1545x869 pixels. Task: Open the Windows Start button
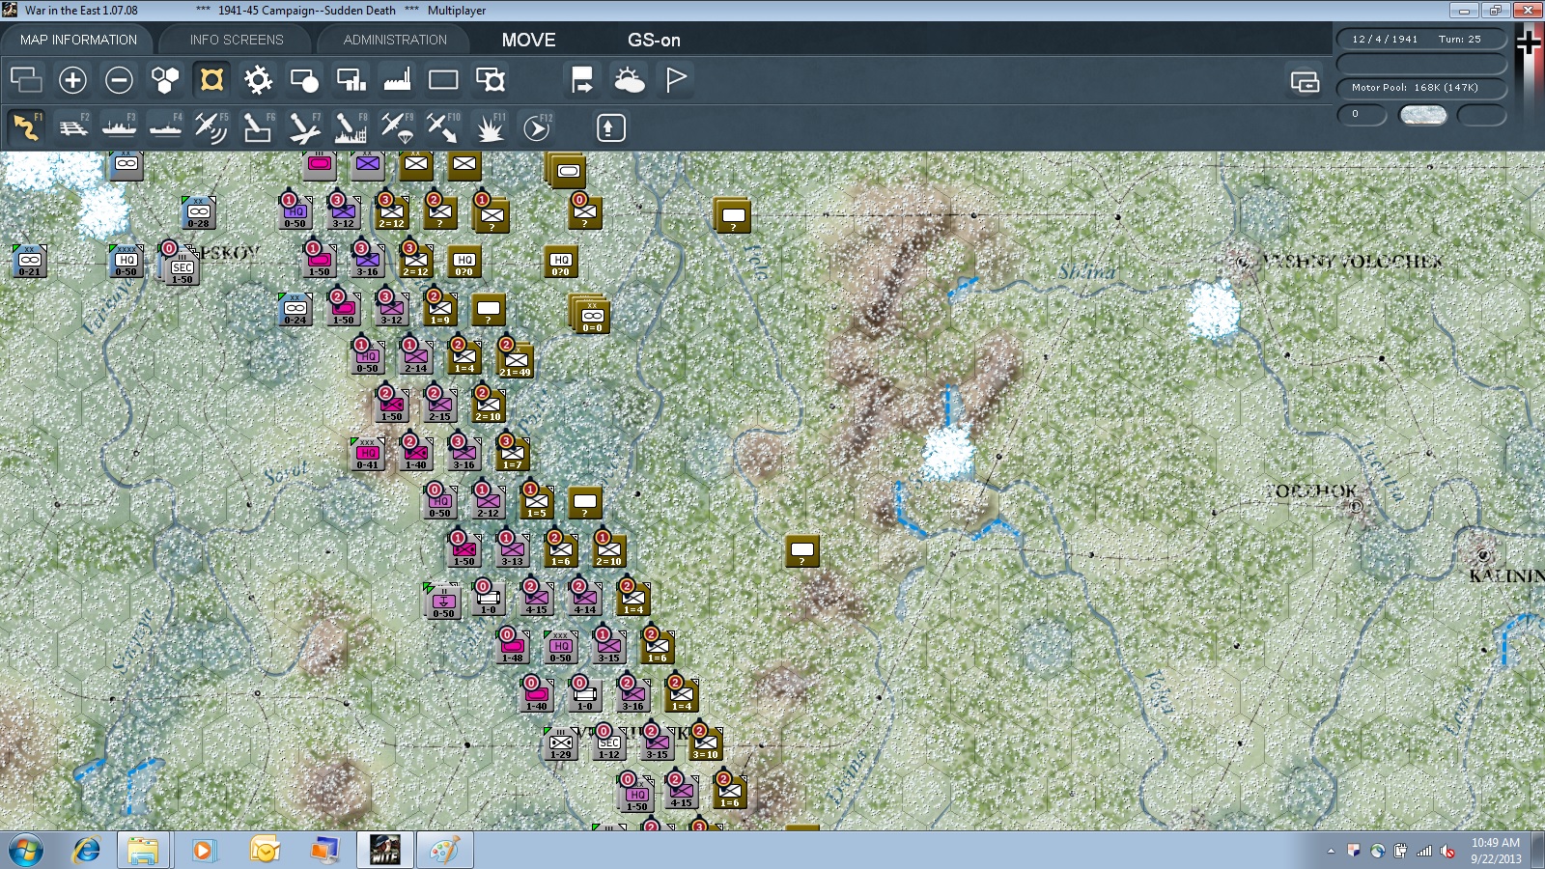(26, 851)
